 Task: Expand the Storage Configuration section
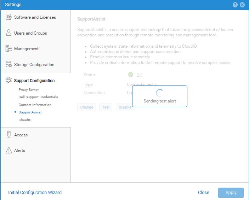coord(34,65)
